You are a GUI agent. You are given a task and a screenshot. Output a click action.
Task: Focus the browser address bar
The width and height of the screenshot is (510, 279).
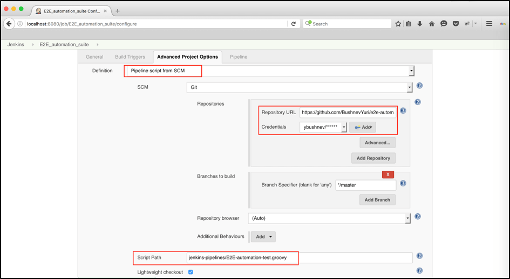(156, 24)
